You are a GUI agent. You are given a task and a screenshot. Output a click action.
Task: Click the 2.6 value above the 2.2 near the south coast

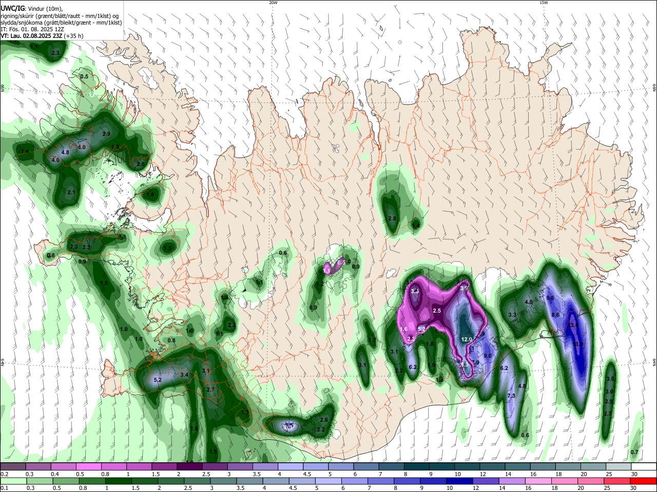(x=324, y=420)
